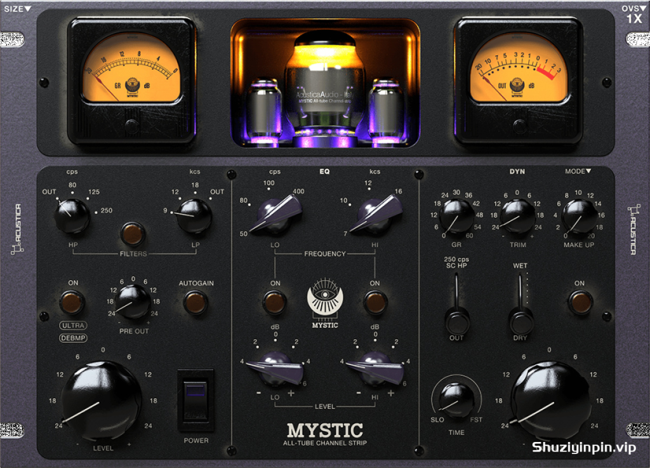Image resolution: width=650 pixels, height=468 pixels.
Task: Enable the AUTOGAIN button
Action: point(196,302)
